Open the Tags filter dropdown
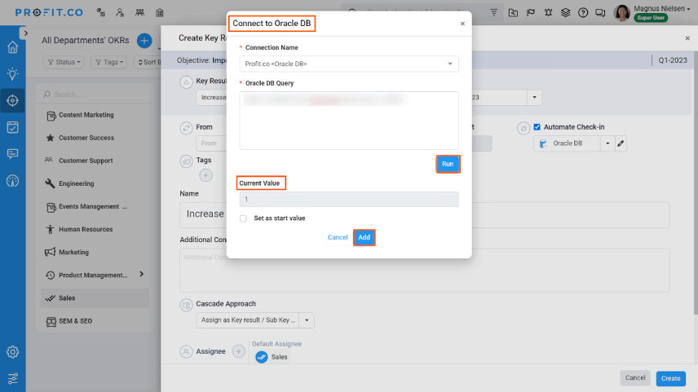The width and height of the screenshot is (698, 392). tap(109, 62)
